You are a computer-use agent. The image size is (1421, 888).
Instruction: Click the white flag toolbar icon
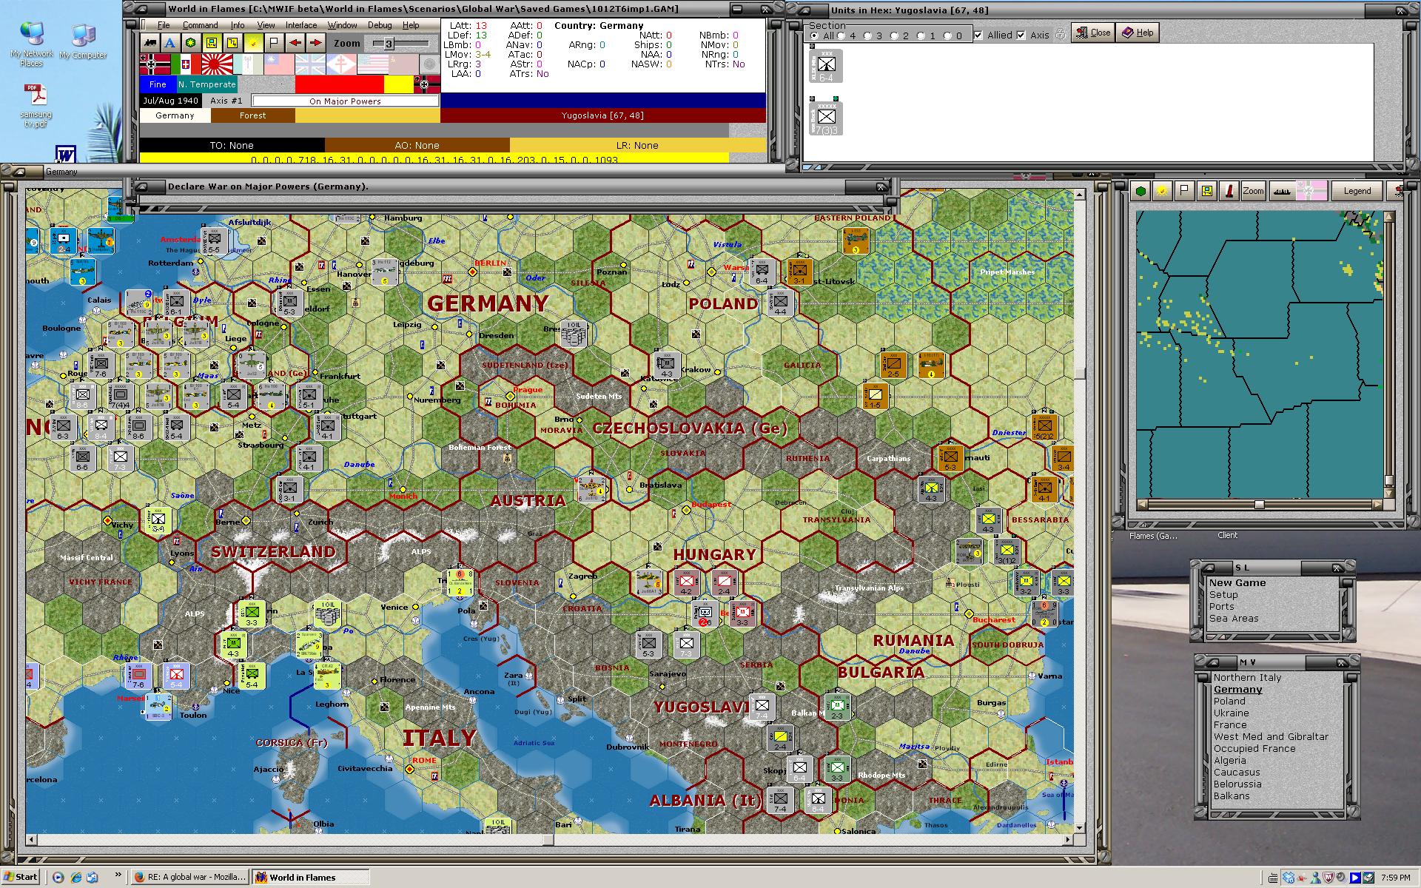coord(274,43)
